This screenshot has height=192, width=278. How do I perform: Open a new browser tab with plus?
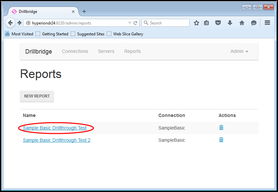click(84, 12)
